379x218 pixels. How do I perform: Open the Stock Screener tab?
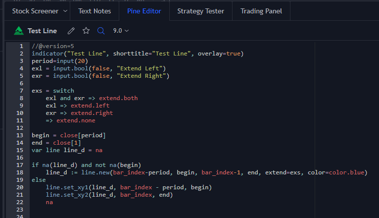click(35, 11)
